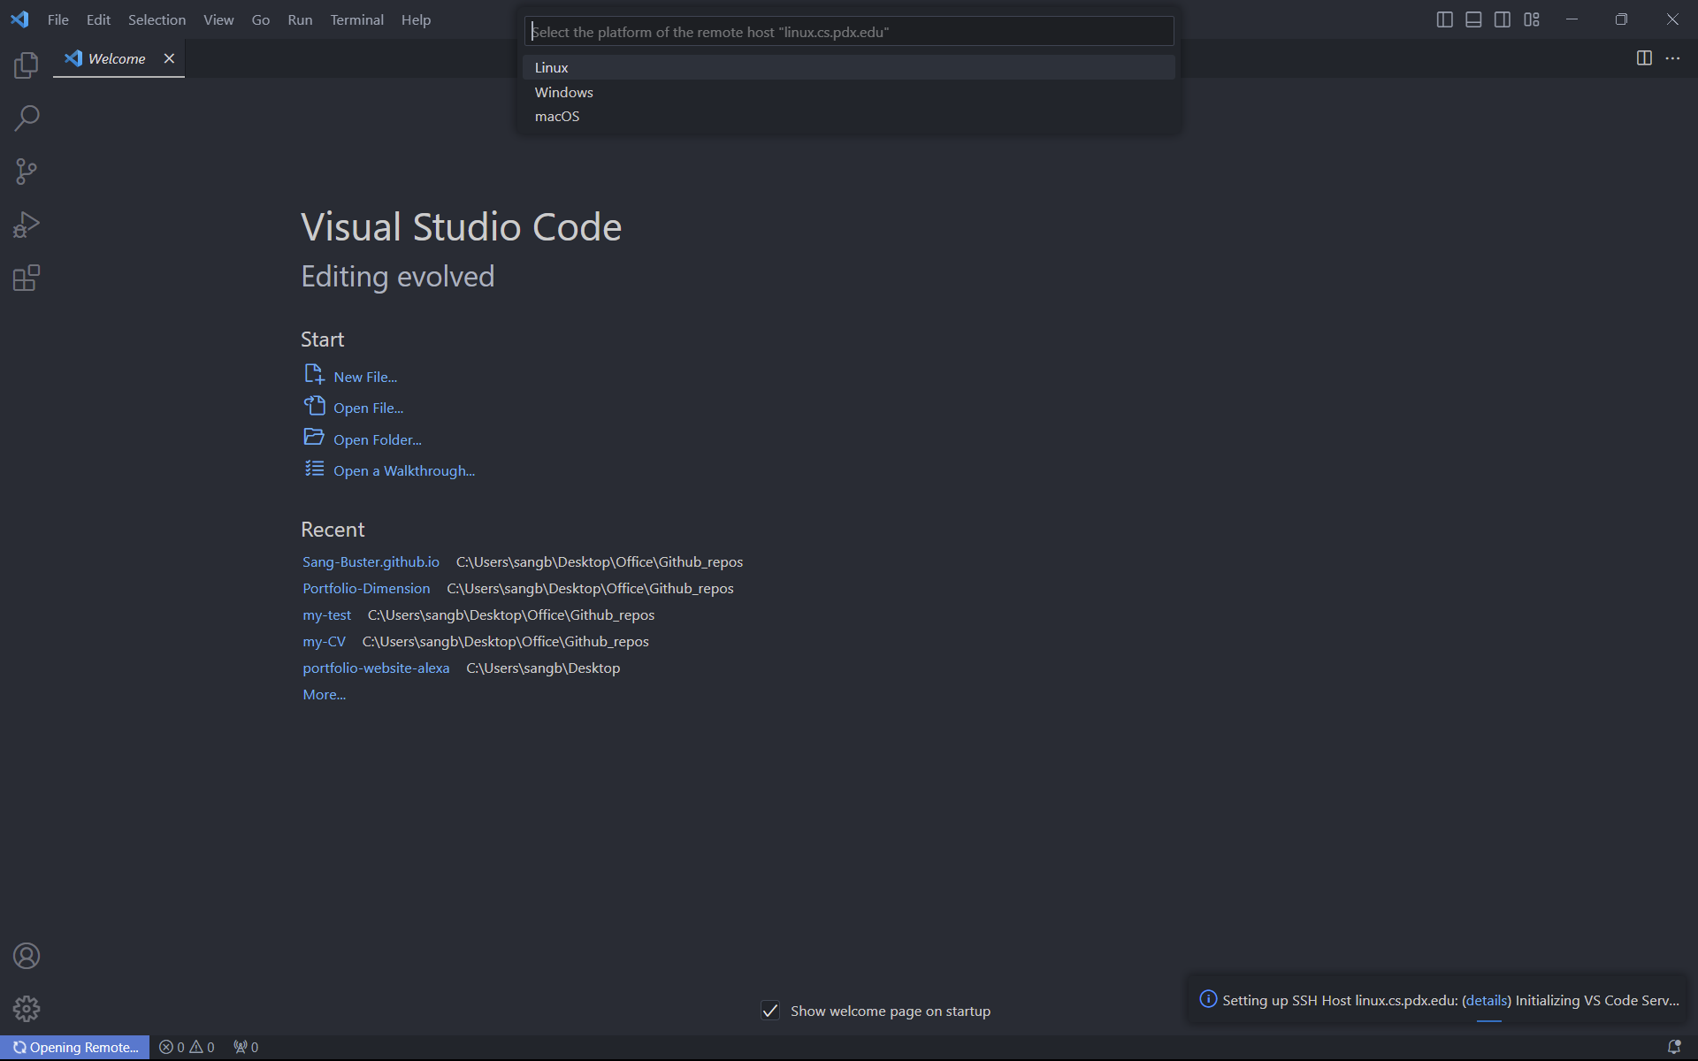Open Run and Debug view icon

(x=27, y=225)
